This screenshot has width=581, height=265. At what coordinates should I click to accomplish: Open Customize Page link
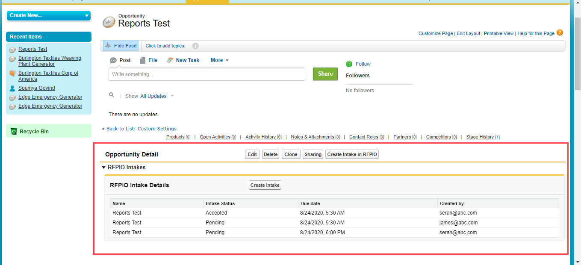[436, 33]
